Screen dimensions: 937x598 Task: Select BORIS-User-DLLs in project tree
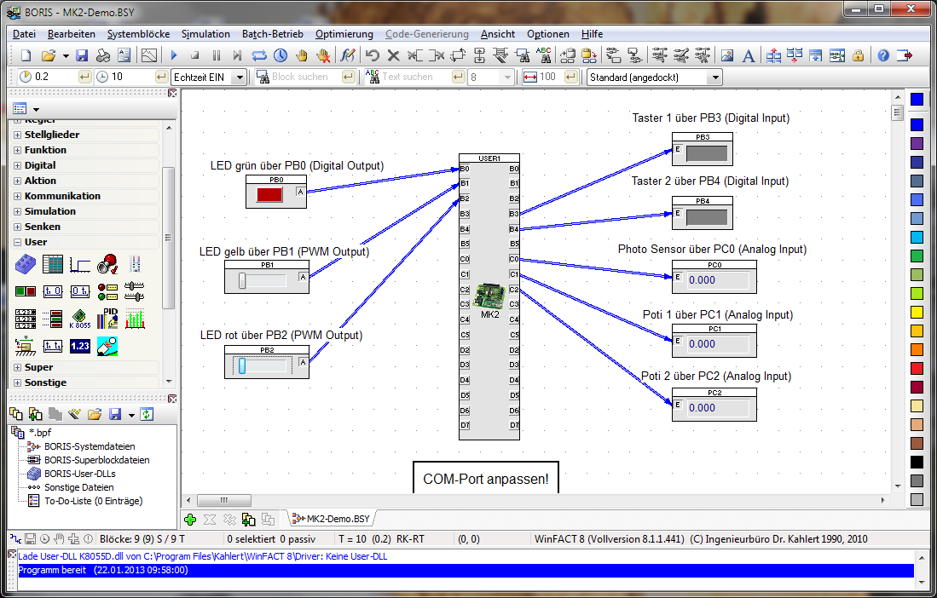point(80,474)
